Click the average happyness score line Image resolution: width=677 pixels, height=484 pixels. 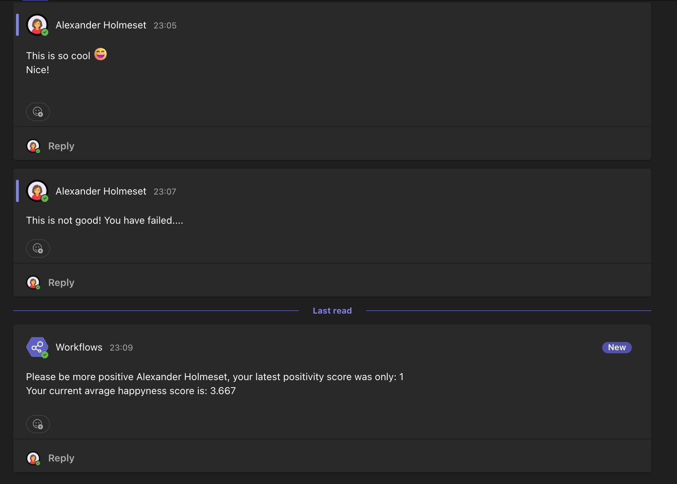tap(131, 391)
